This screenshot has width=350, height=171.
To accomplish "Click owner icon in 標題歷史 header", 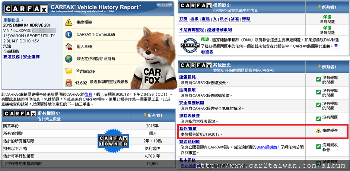I will pos(319,7).
